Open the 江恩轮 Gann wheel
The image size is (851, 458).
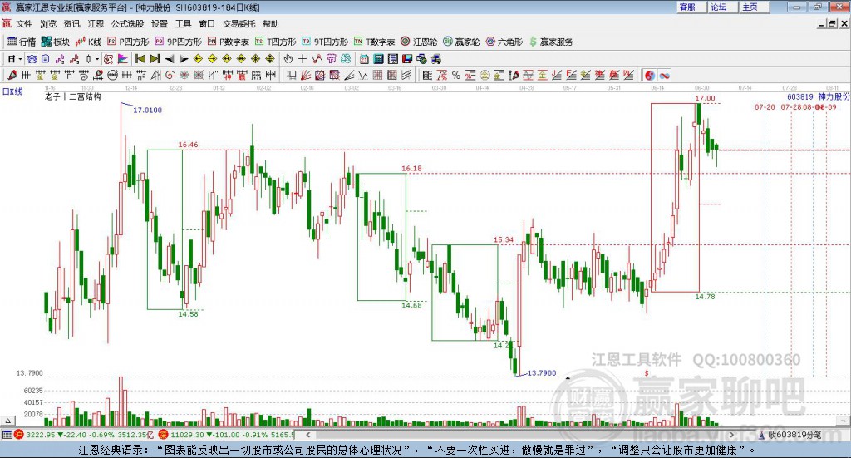[x=419, y=42]
